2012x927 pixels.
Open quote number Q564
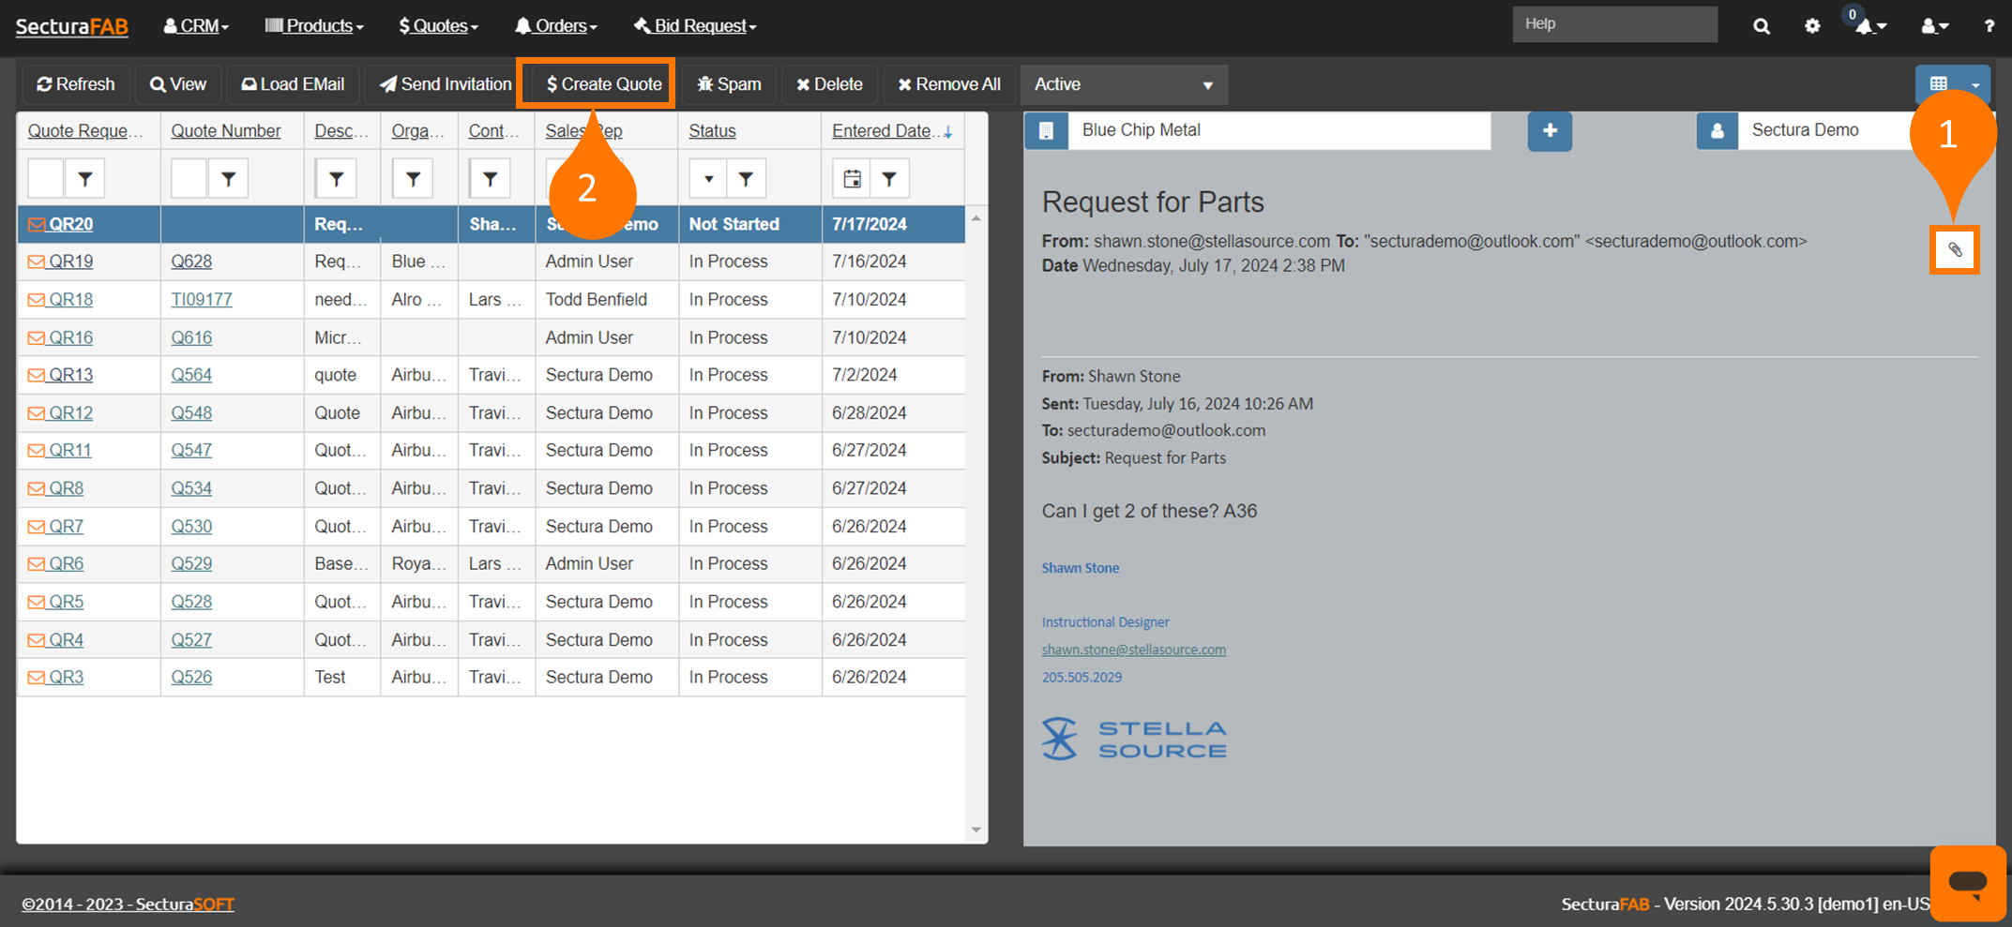(191, 375)
